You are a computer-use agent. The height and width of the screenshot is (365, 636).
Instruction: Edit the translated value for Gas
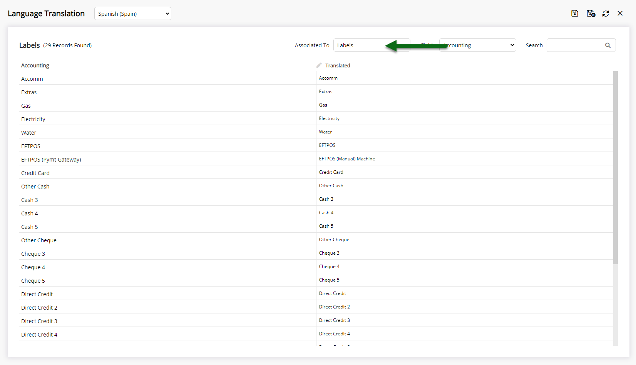(465, 105)
